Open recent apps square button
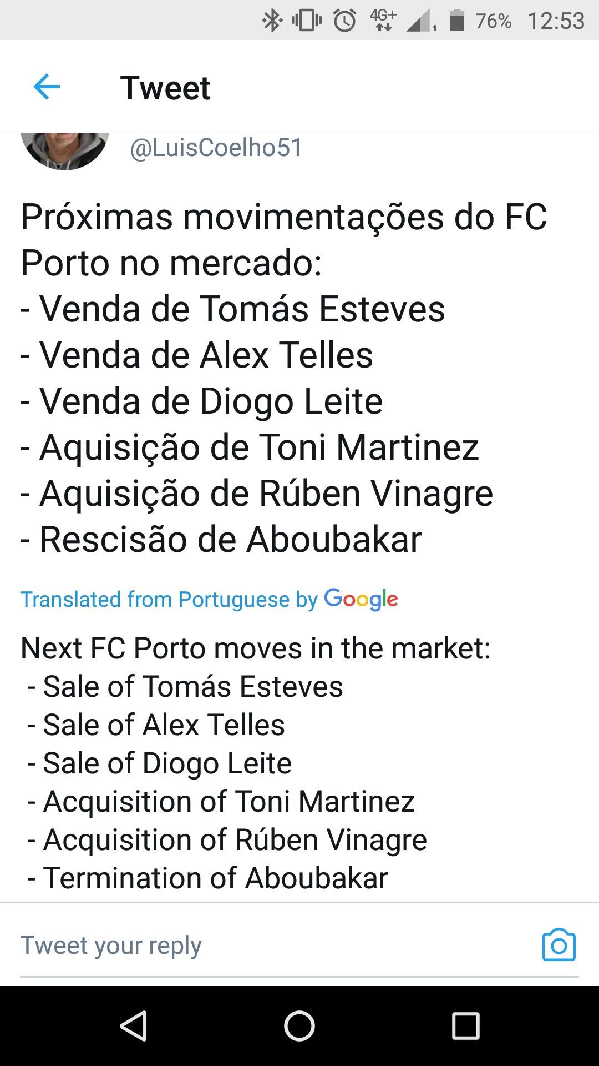 tap(465, 1025)
